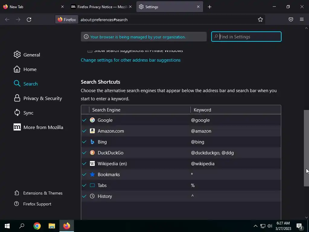Open the Search settings category

tap(26, 84)
